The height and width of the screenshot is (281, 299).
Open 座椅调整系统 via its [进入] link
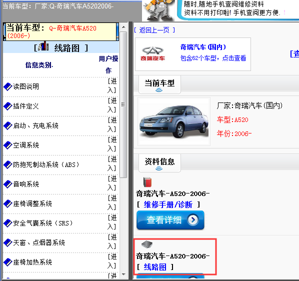coord(112,203)
